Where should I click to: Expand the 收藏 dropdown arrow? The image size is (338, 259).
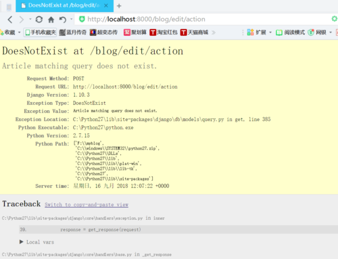pyautogui.click(x=20, y=32)
